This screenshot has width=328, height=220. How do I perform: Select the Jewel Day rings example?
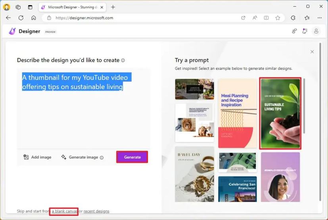(195, 174)
